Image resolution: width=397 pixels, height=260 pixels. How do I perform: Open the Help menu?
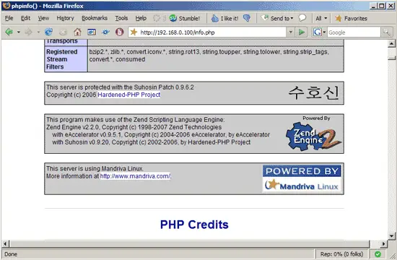pos(141,18)
